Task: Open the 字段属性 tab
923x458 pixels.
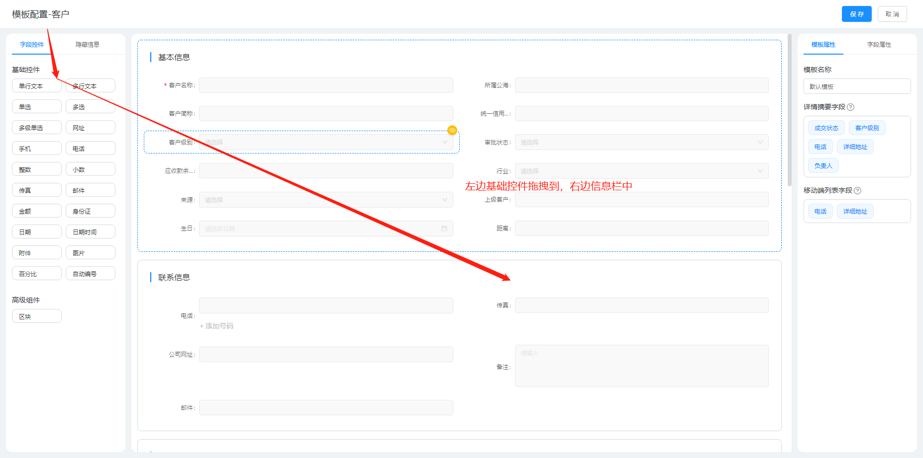Action: pyautogui.click(x=879, y=45)
